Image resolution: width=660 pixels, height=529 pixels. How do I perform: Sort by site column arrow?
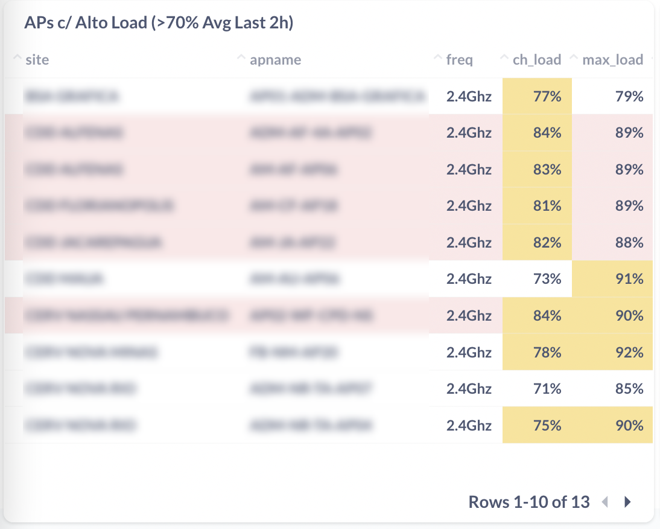tap(17, 57)
